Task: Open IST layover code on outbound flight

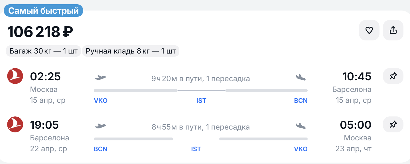Action: coord(201,101)
